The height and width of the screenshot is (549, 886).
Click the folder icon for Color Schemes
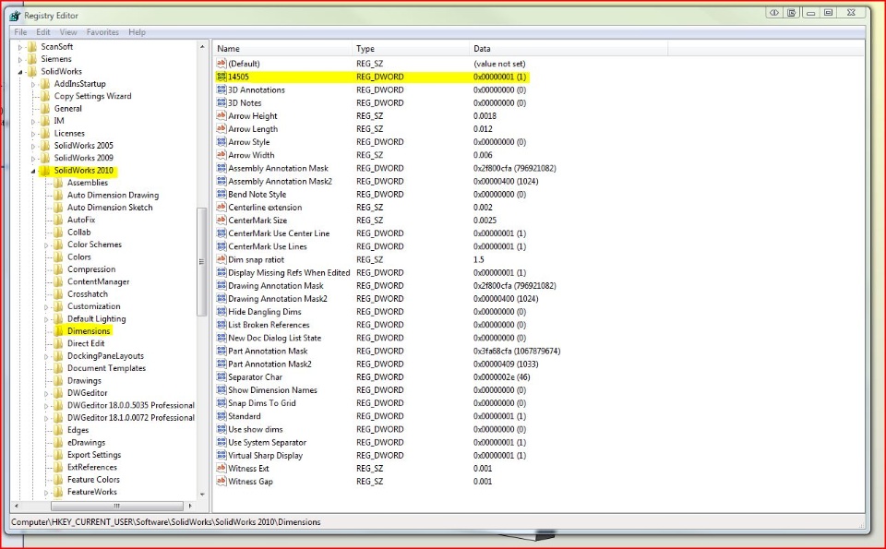coord(58,245)
